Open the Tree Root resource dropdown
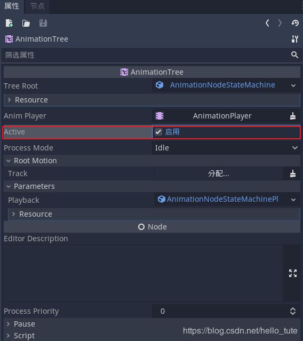The image size is (303, 341). pyautogui.click(x=293, y=85)
